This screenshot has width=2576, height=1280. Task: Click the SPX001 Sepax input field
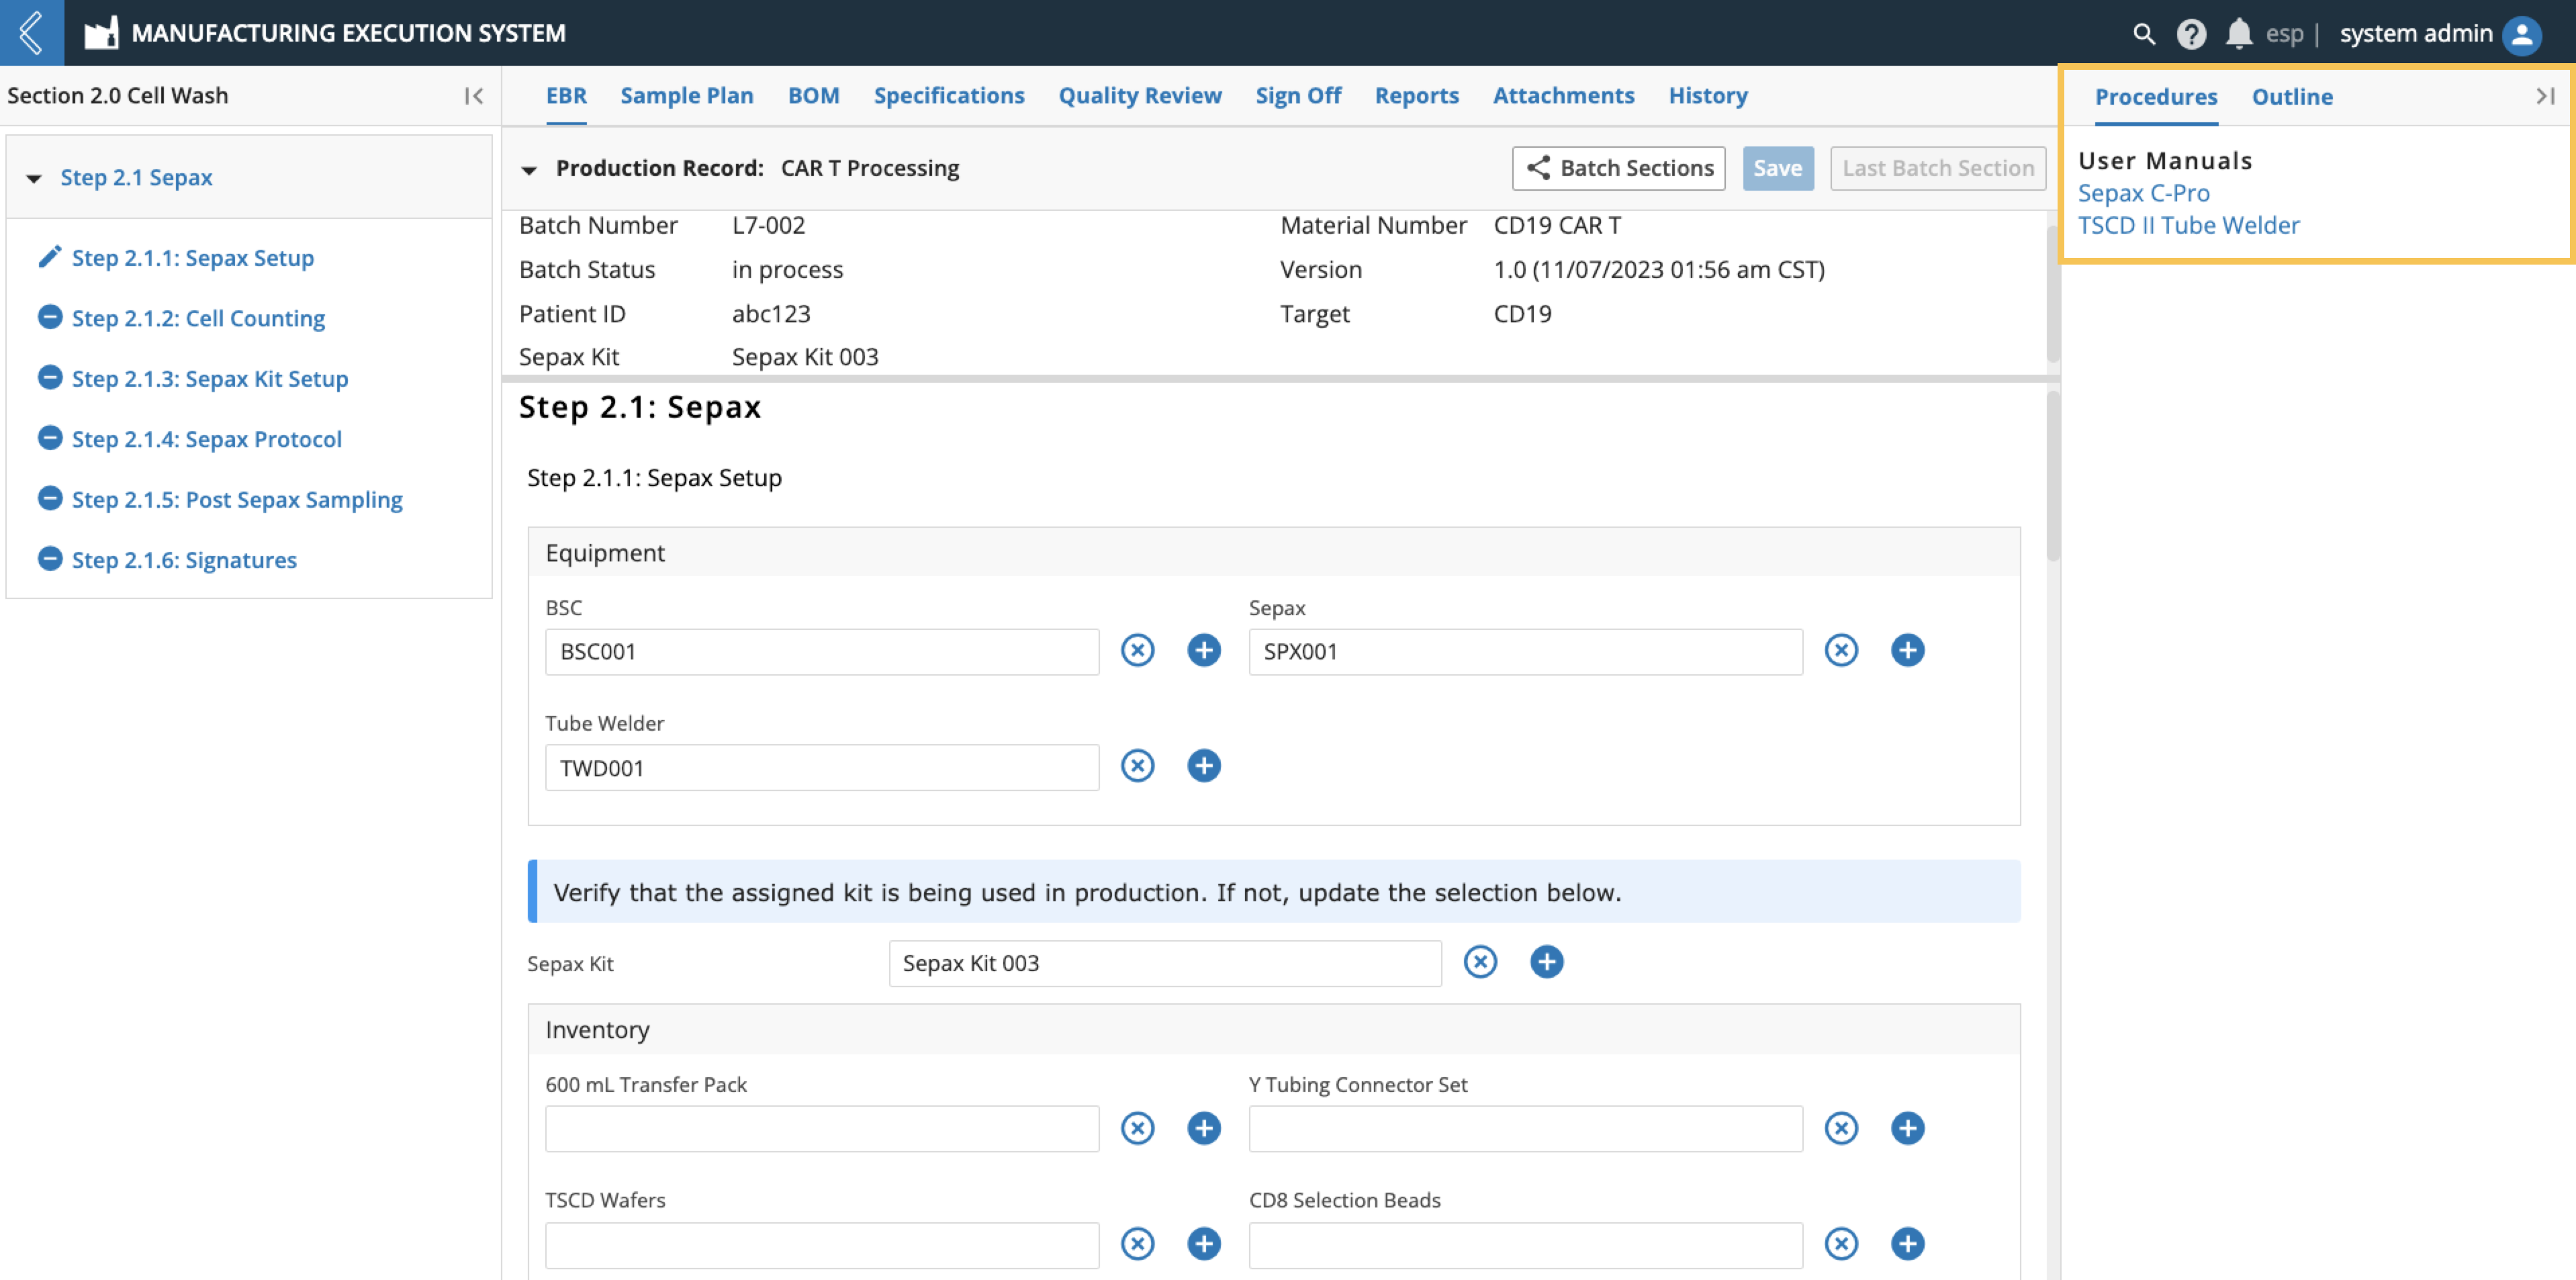pos(1525,651)
